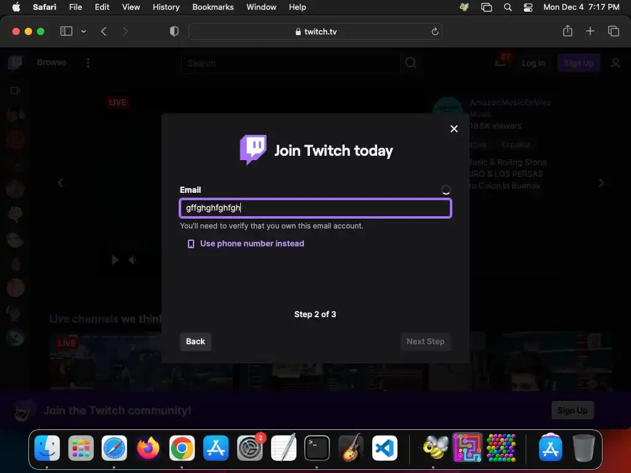Open Control Center in menu bar
The image size is (631, 473).
coord(528,7)
